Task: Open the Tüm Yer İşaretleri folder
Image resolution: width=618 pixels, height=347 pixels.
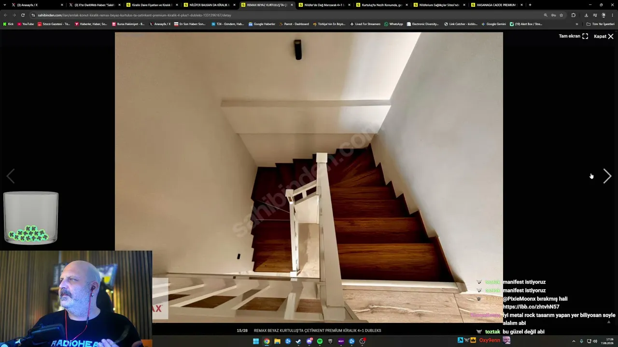Action: tap(600, 24)
